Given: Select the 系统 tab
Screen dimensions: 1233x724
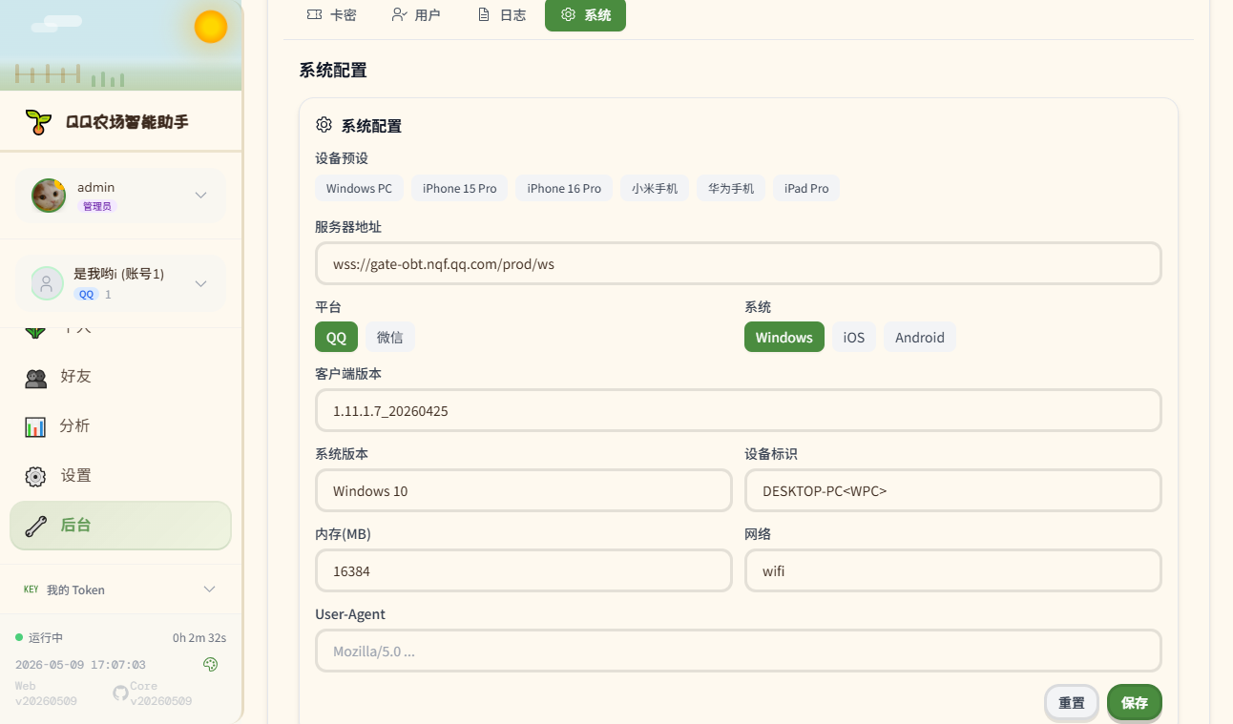Looking at the screenshot, I should pyautogui.click(x=585, y=15).
